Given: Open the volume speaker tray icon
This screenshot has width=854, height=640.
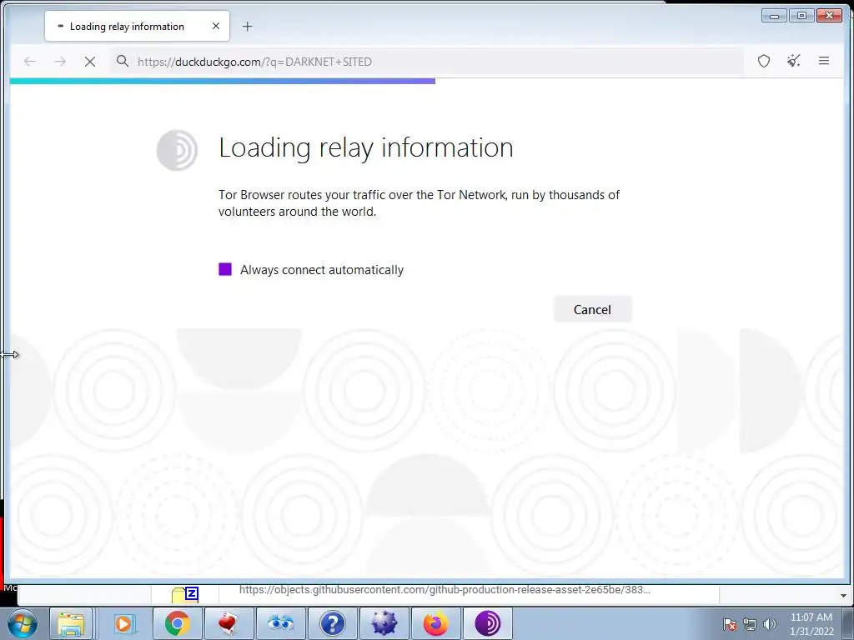Looking at the screenshot, I should pyautogui.click(x=769, y=624).
